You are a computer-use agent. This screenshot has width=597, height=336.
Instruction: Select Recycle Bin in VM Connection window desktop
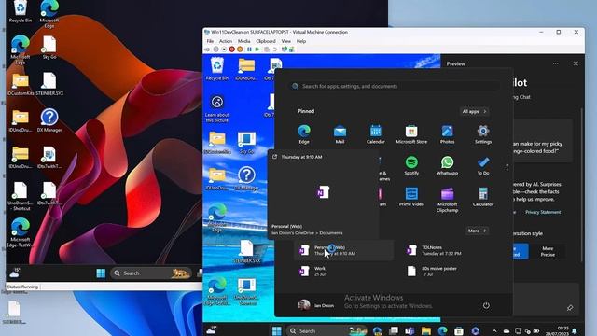click(216, 68)
